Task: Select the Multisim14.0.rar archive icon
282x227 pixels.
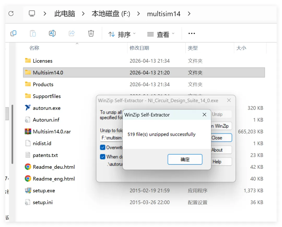Action: point(28,131)
